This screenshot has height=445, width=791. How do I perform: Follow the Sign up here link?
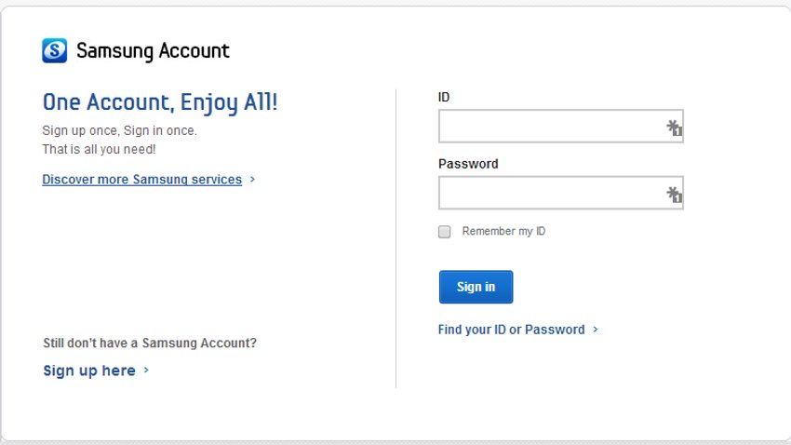tap(89, 371)
